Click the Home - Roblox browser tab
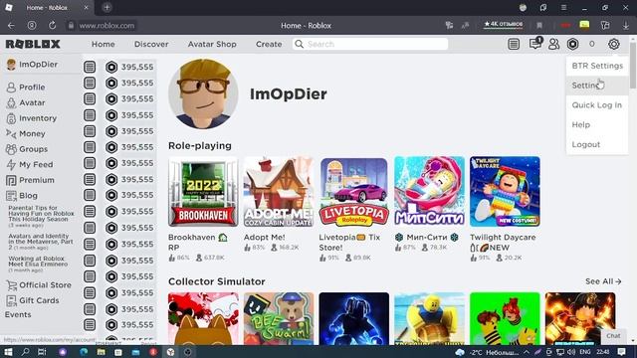 (47, 7)
